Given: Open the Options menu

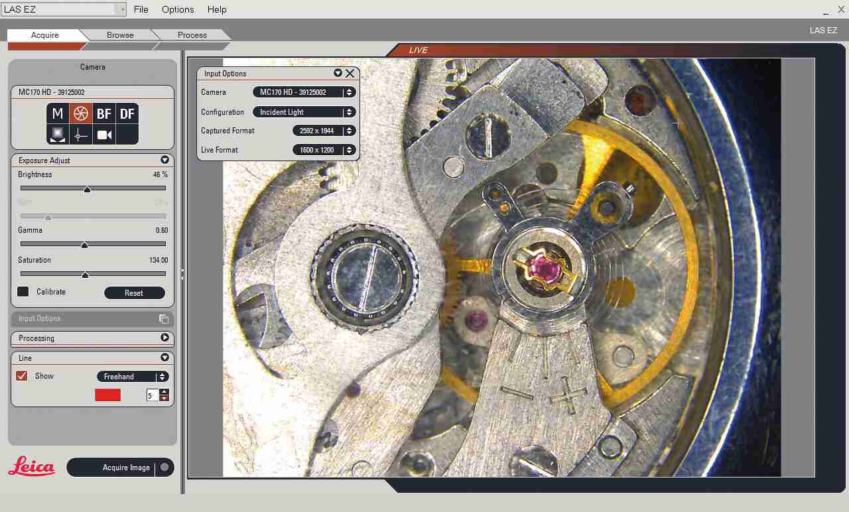Looking at the screenshot, I should coord(177,9).
